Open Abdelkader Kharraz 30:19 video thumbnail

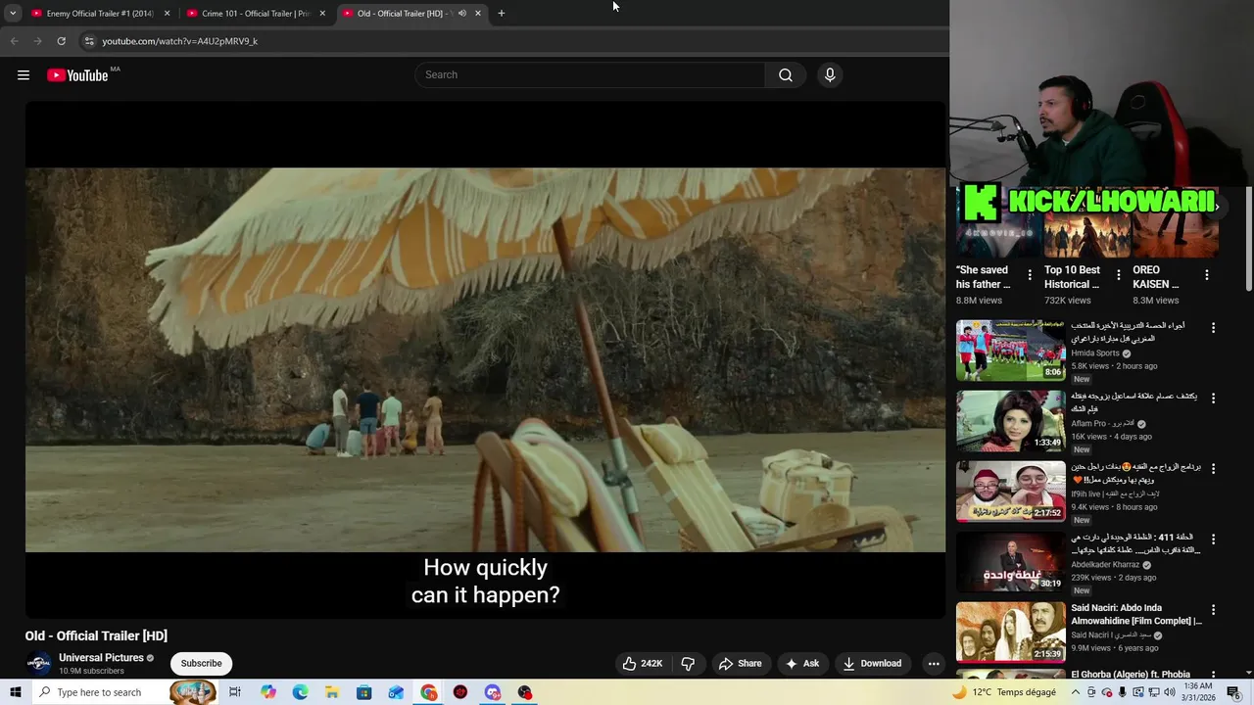(x=1010, y=562)
